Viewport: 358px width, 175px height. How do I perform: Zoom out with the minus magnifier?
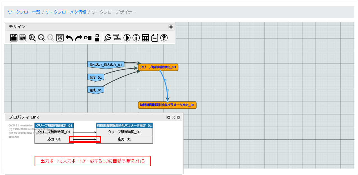[42, 38]
